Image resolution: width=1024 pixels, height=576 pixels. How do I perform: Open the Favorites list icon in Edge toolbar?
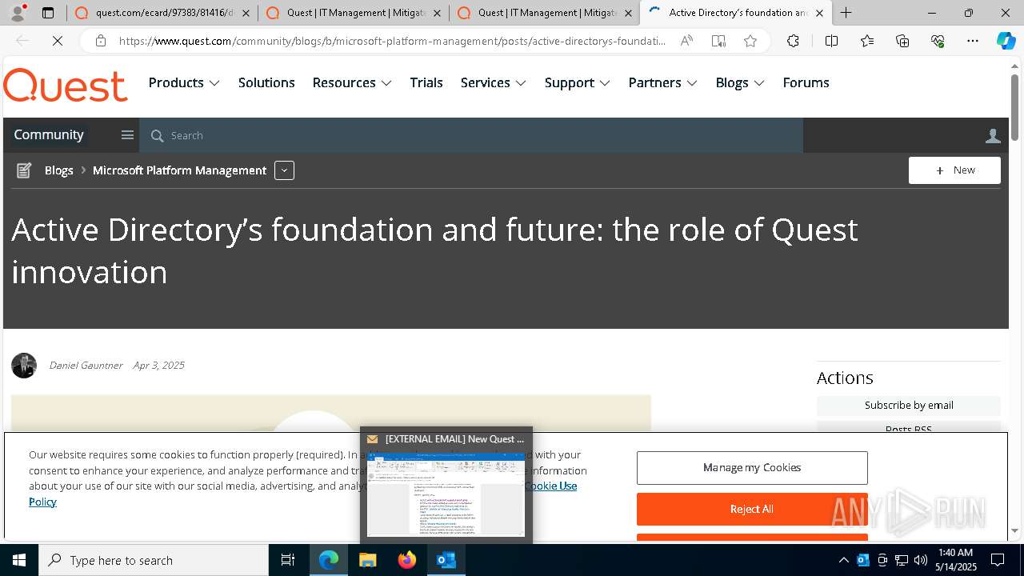(x=867, y=41)
